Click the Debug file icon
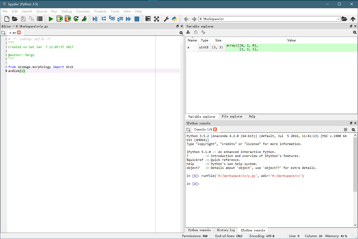Image resolution: width=358 pixels, height=239 pixels. (95, 19)
